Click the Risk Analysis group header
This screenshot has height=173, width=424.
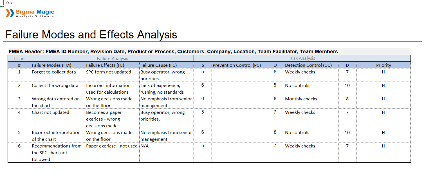(x=302, y=58)
